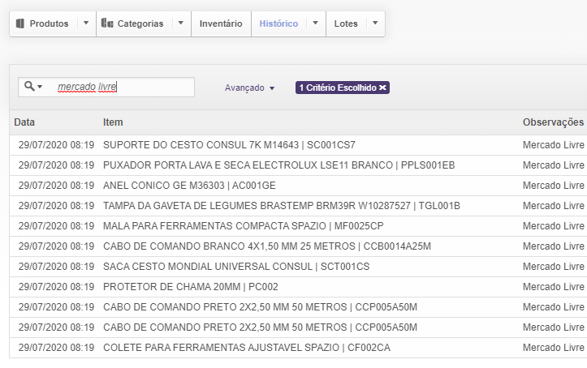587x368 pixels.
Task: Click the magnifying glass search icon
Action: (29, 87)
